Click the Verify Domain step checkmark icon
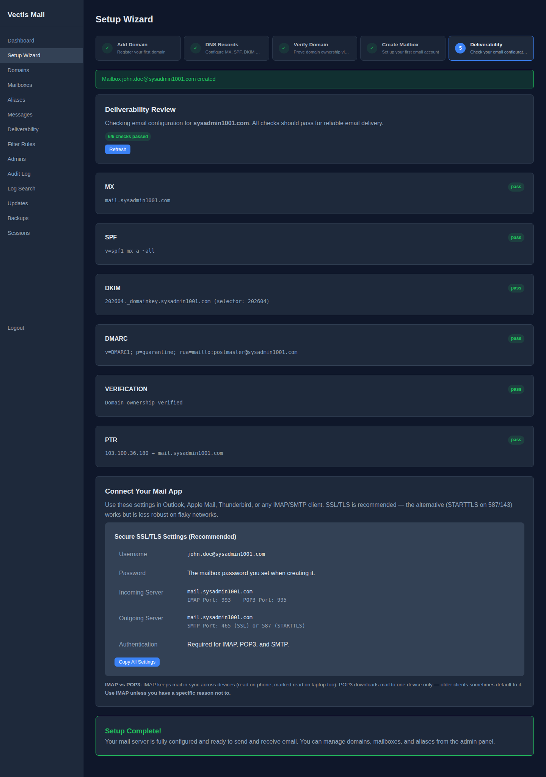The height and width of the screenshot is (777, 546). (284, 48)
